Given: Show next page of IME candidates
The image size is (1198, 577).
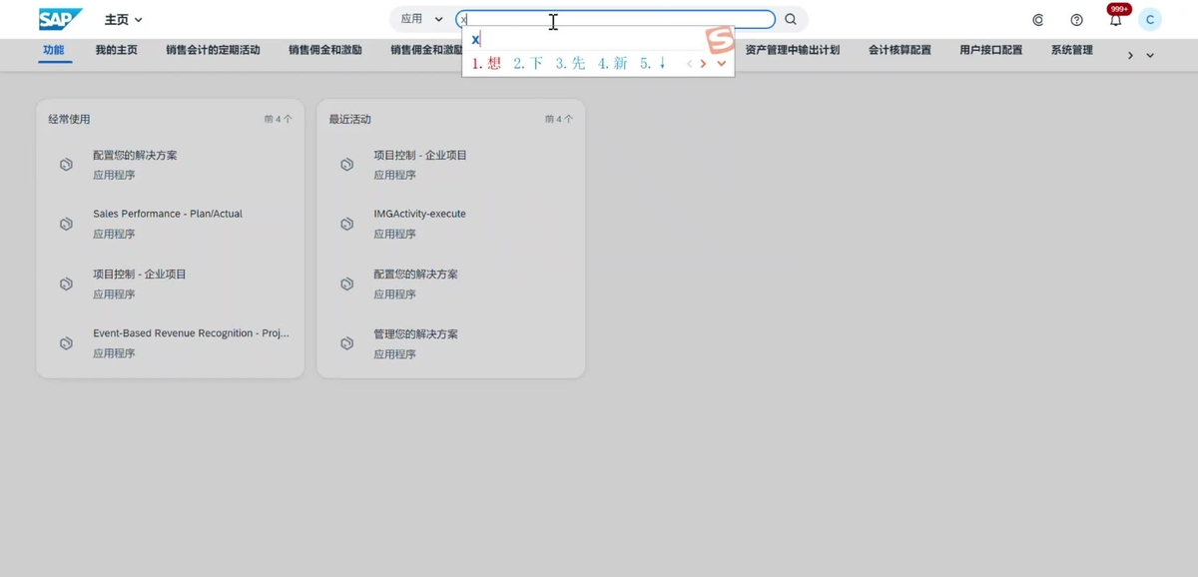Looking at the screenshot, I should click(704, 64).
